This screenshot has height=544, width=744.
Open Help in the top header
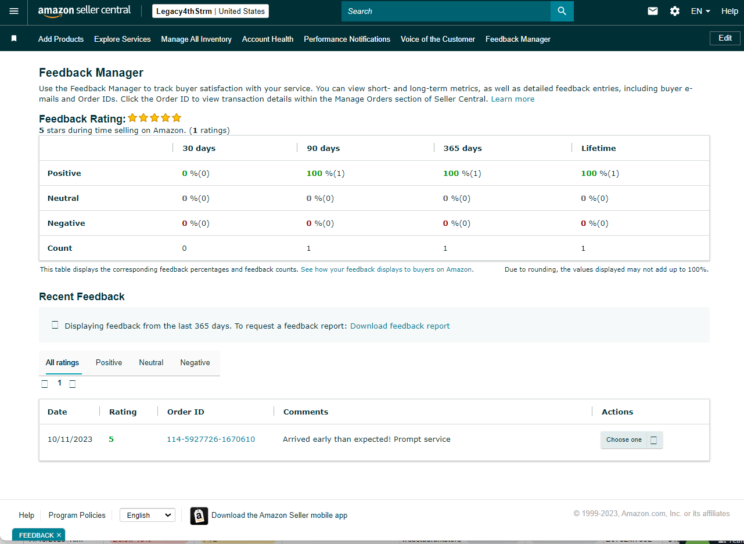click(729, 11)
